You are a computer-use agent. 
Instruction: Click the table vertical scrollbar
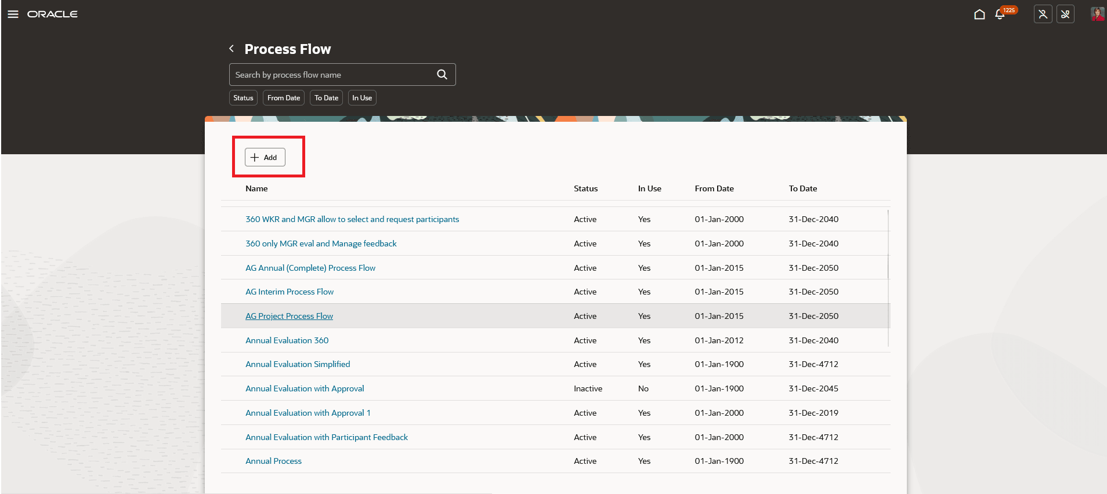pos(888,278)
